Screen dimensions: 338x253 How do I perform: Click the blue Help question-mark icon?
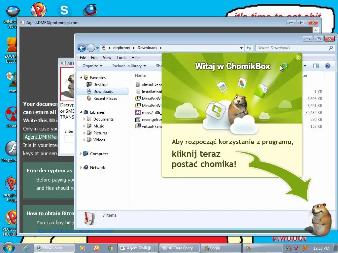click(x=328, y=66)
